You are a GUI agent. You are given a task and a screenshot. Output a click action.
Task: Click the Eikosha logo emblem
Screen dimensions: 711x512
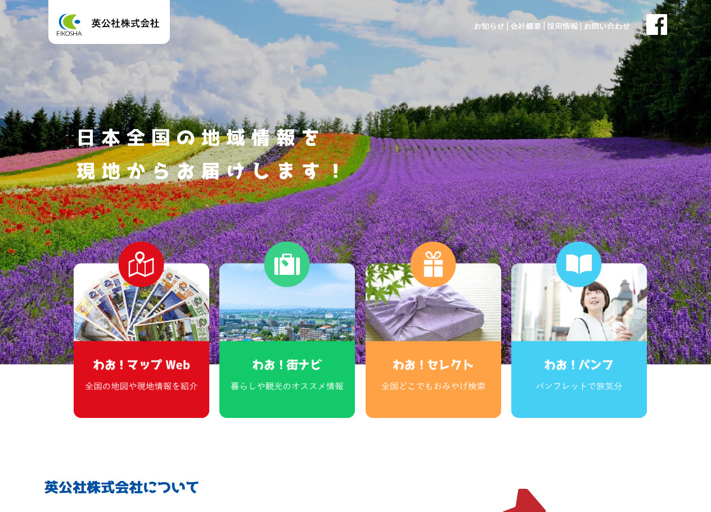(x=69, y=24)
